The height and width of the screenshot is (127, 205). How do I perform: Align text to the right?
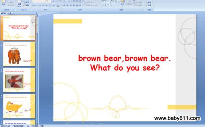71,5
